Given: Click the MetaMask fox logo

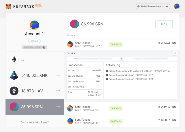Looking at the screenshot, I should point(8,6).
